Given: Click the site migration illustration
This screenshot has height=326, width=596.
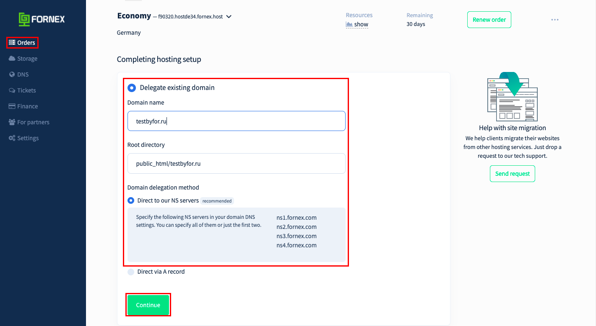Looking at the screenshot, I should pyautogui.click(x=513, y=97).
